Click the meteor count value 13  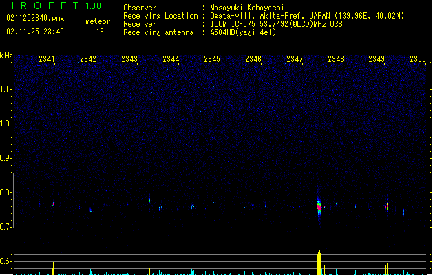(100, 32)
